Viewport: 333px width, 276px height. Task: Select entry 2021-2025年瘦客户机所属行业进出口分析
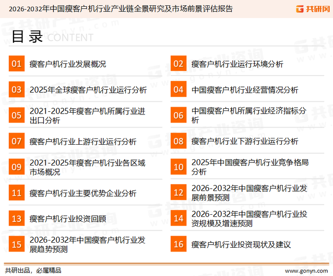[x=87, y=116]
